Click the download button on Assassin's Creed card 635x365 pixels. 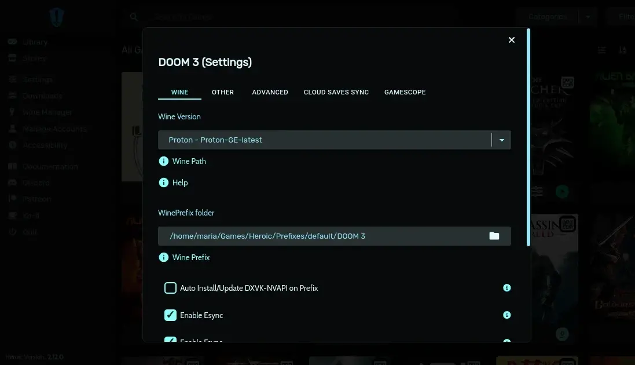(562, 334)
